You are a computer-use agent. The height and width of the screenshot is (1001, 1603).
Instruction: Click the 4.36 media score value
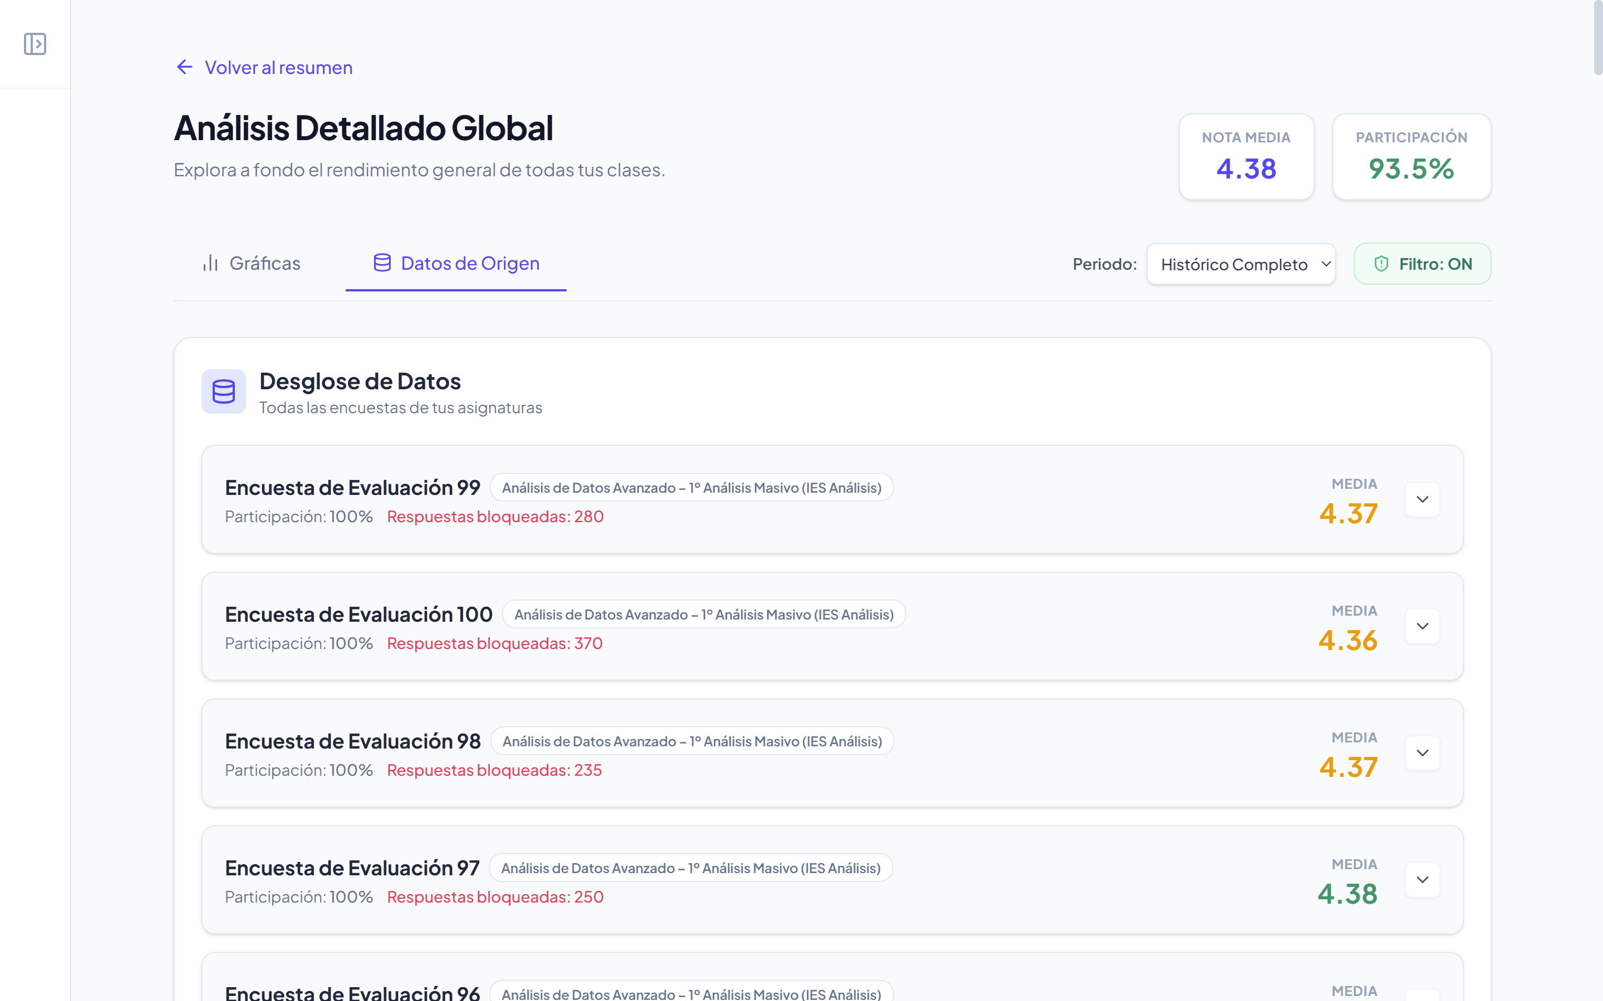coord(1348,640)
